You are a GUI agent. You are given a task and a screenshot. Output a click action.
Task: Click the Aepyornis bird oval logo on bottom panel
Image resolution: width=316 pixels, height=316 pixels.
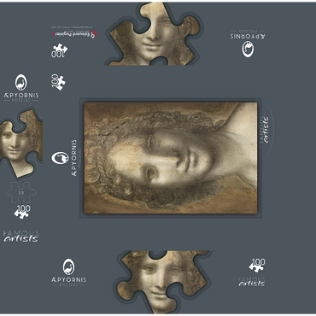[x=68, y=266]
